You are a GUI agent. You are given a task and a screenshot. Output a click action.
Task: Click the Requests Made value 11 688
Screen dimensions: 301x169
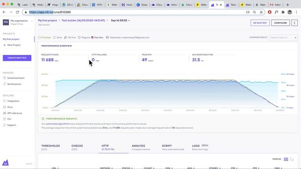point(48,60)
